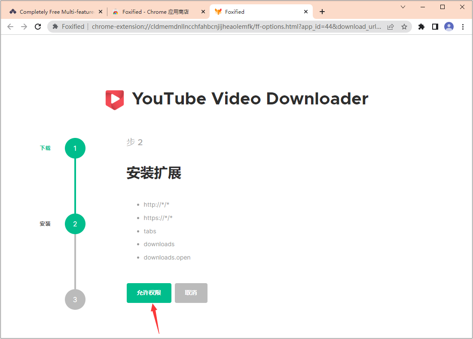Click the 允许权限 button
This screenshot has height=339, width=473.
149,293
